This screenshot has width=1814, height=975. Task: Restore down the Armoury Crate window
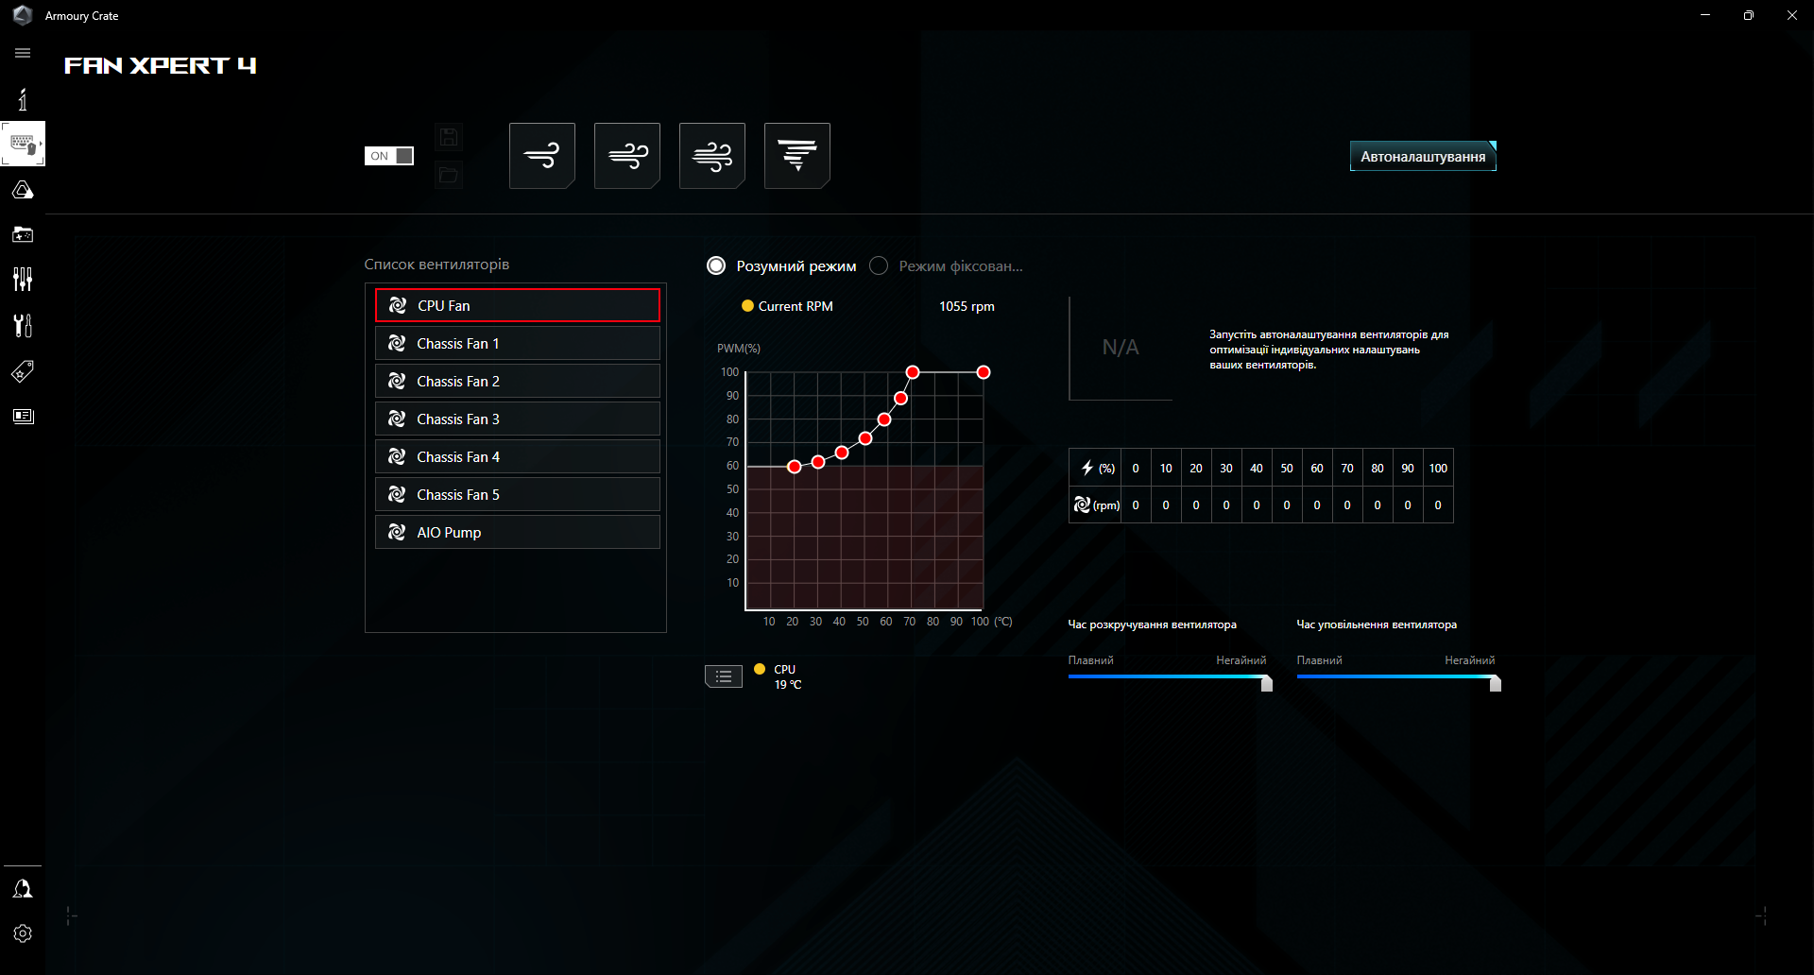tap(1749, 15)
